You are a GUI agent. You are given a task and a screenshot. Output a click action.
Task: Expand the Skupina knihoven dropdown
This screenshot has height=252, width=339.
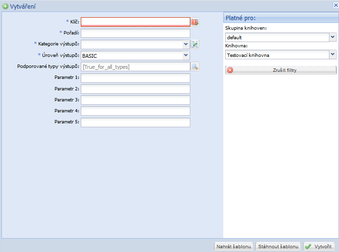332,37
